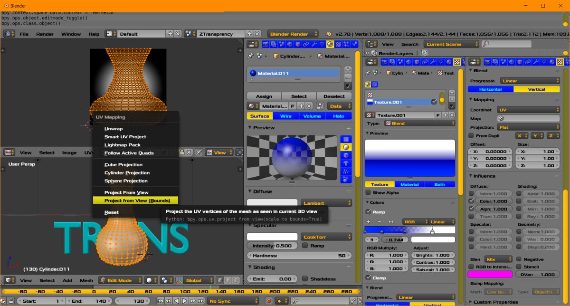
Task: Click the Assign button
Action: point(264,96)
